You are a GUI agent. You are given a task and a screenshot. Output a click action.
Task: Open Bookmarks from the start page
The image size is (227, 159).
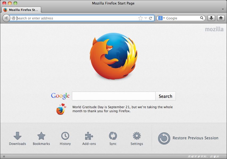[x=41, y=139]
